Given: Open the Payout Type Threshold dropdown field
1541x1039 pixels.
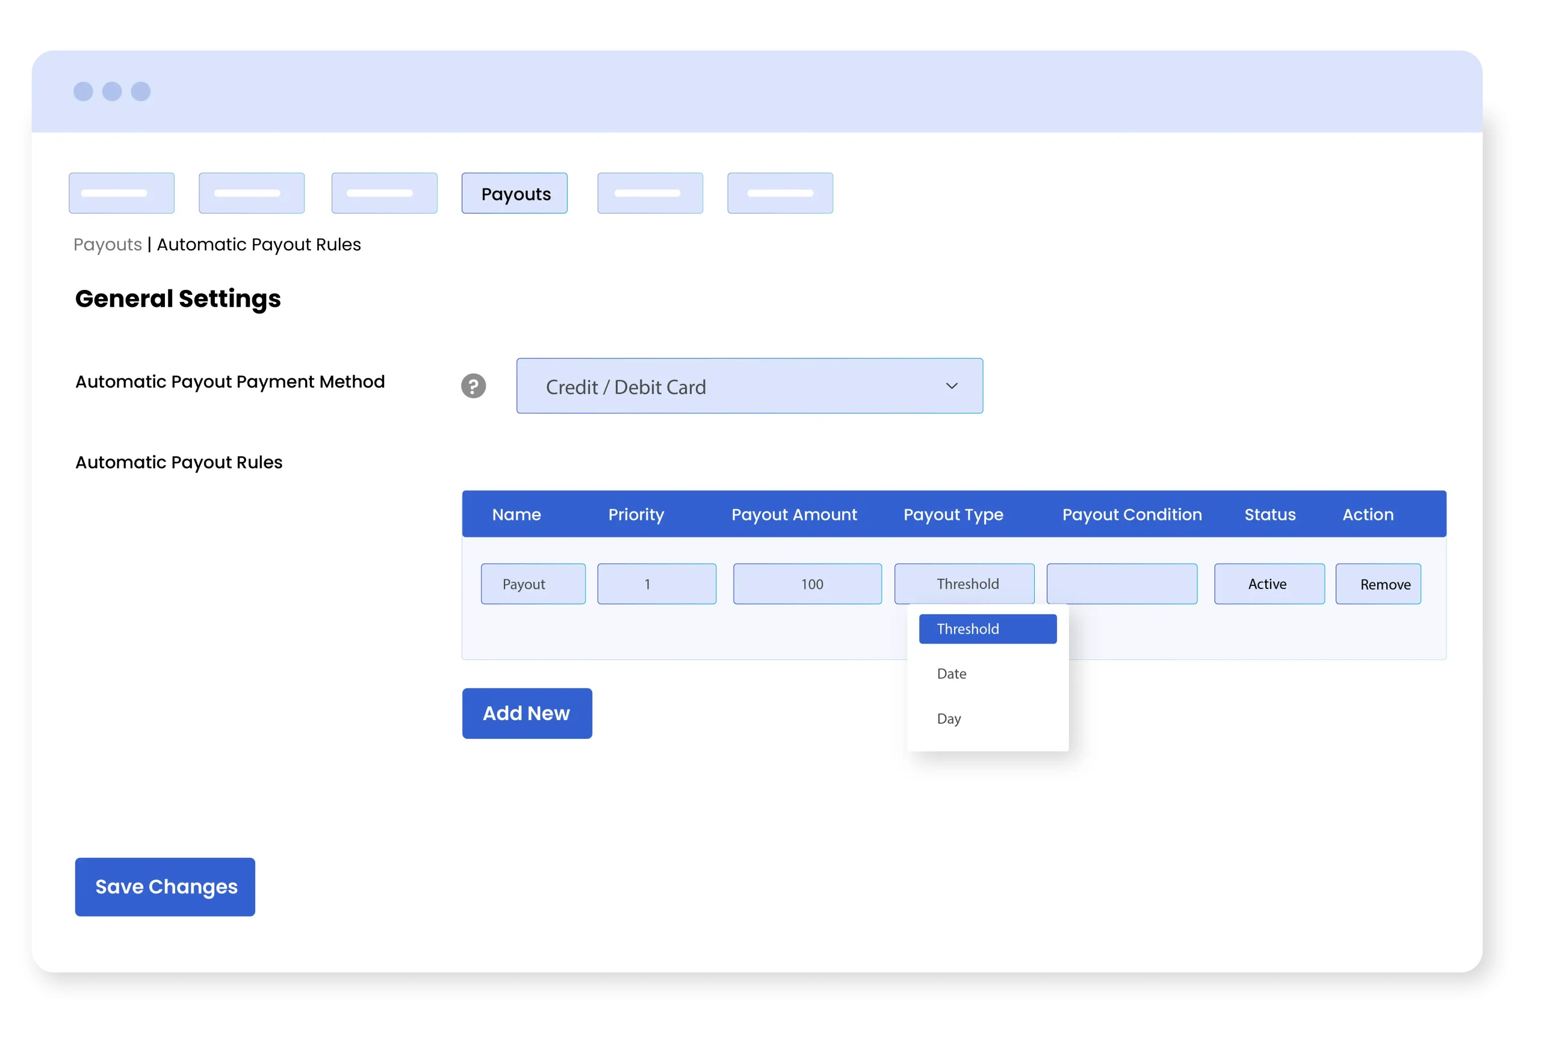Looking at the screenshot, I should pos(964,584).
